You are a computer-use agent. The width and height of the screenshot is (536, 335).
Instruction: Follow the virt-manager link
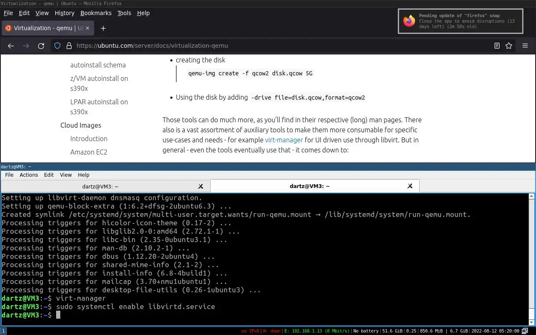click(284, 140)
